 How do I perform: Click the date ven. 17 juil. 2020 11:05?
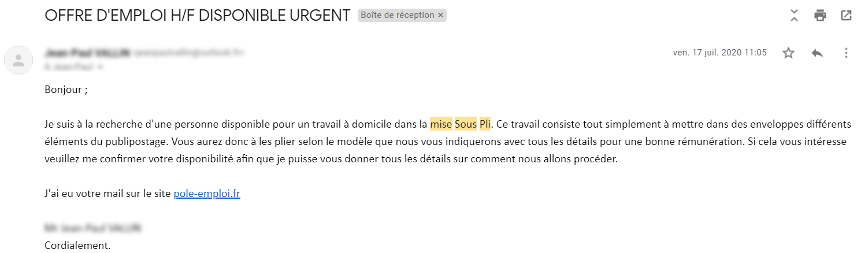tap(720, 53)
